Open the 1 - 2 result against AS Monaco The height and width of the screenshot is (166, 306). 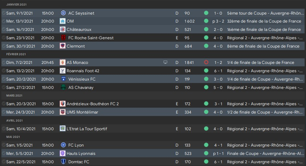tap(218, 63)
